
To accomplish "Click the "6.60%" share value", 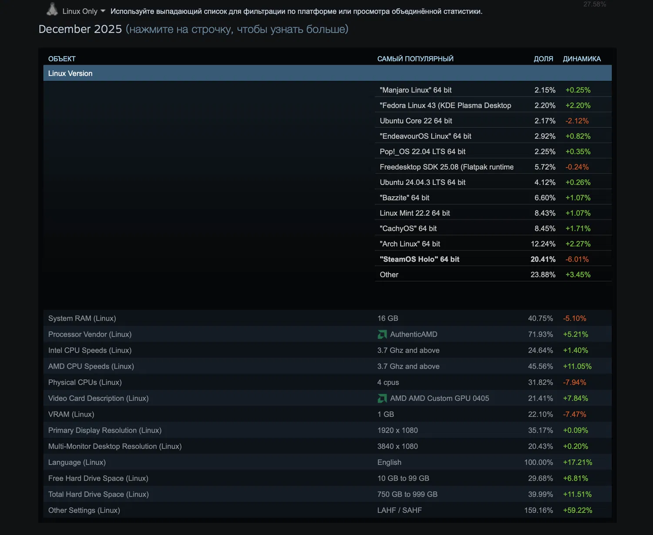I will [545, 198].
